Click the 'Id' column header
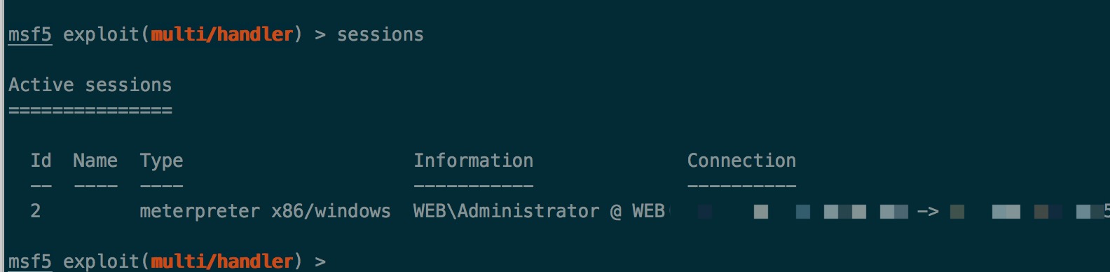Viewport: 1110px width, 272px height. (x=41, y=161)
